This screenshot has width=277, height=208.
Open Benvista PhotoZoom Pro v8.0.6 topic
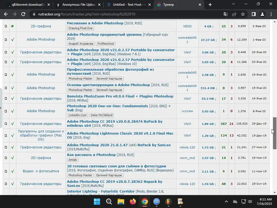click(120, 96)
